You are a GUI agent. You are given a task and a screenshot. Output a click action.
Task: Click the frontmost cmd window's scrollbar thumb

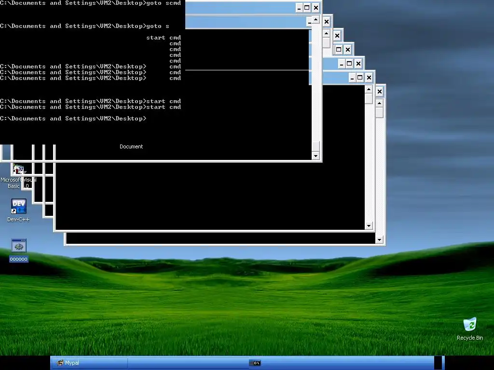(x=316, y=146)
